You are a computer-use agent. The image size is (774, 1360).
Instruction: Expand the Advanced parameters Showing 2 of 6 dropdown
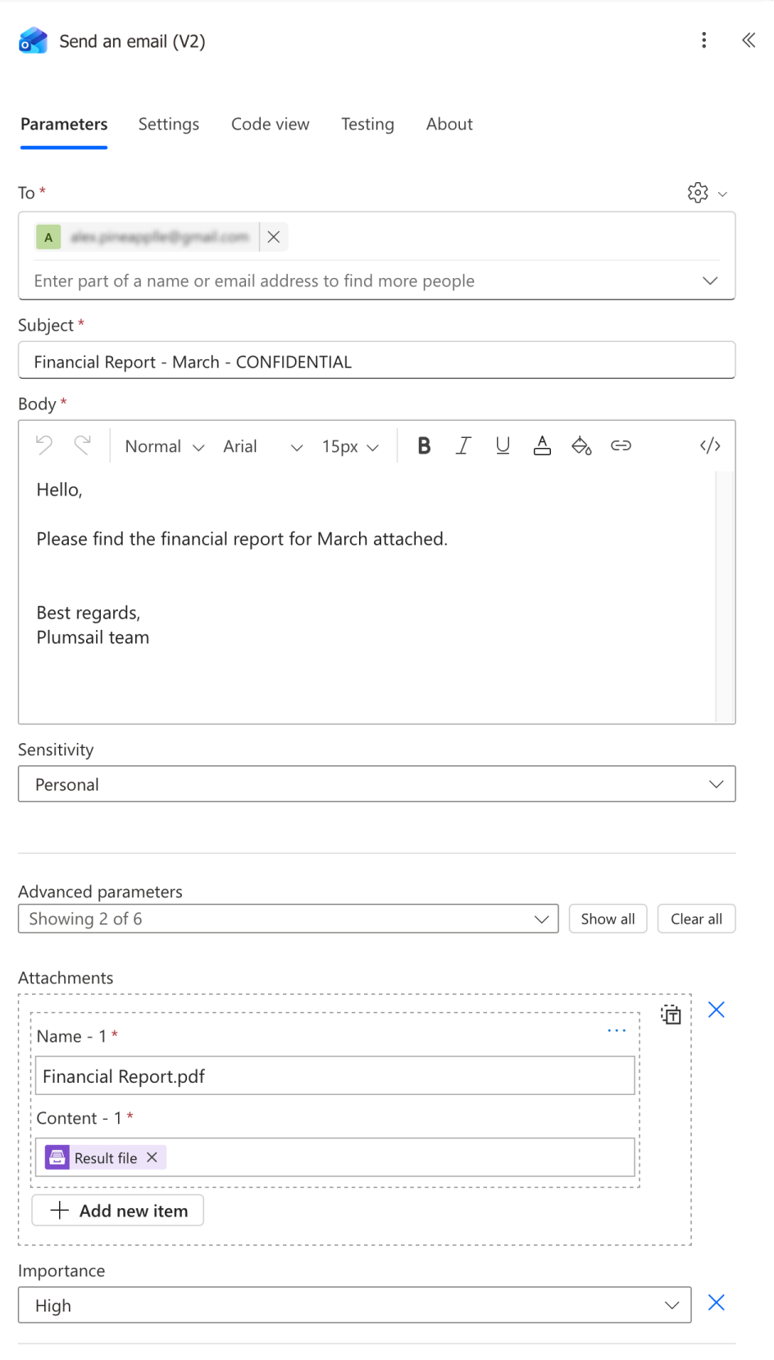click(x=289, y=919)
